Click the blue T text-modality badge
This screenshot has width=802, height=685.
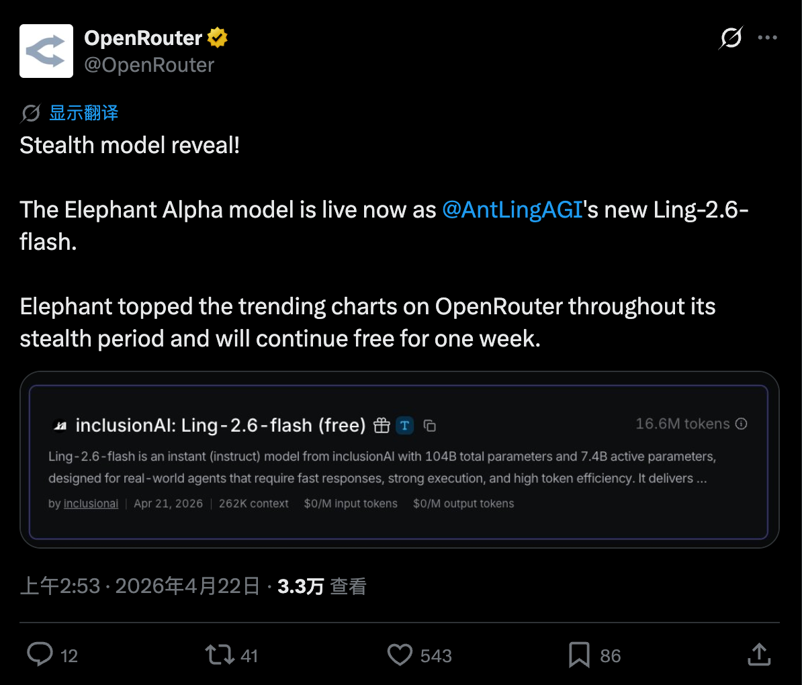point(404,425)
